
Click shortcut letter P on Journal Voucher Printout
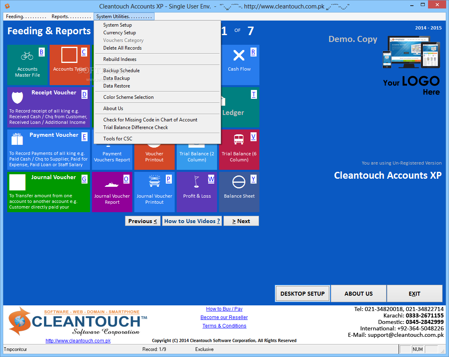point(168,179)
